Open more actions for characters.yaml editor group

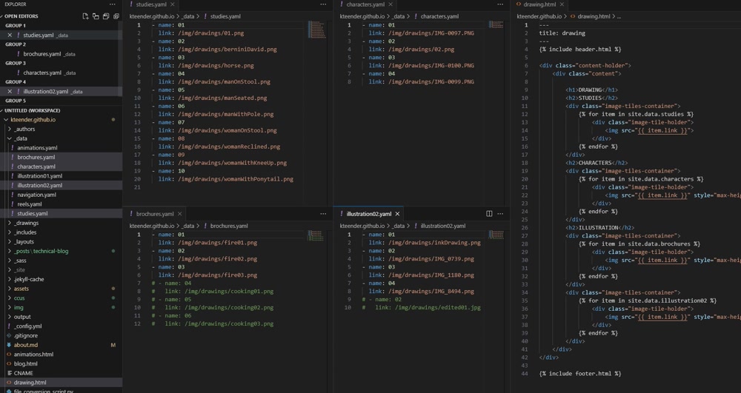500,4
